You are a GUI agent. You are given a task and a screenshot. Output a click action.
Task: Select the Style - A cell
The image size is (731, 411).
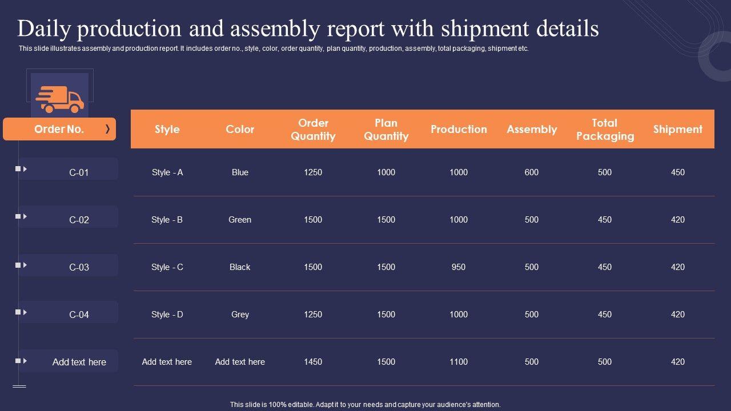click(167, 172)
